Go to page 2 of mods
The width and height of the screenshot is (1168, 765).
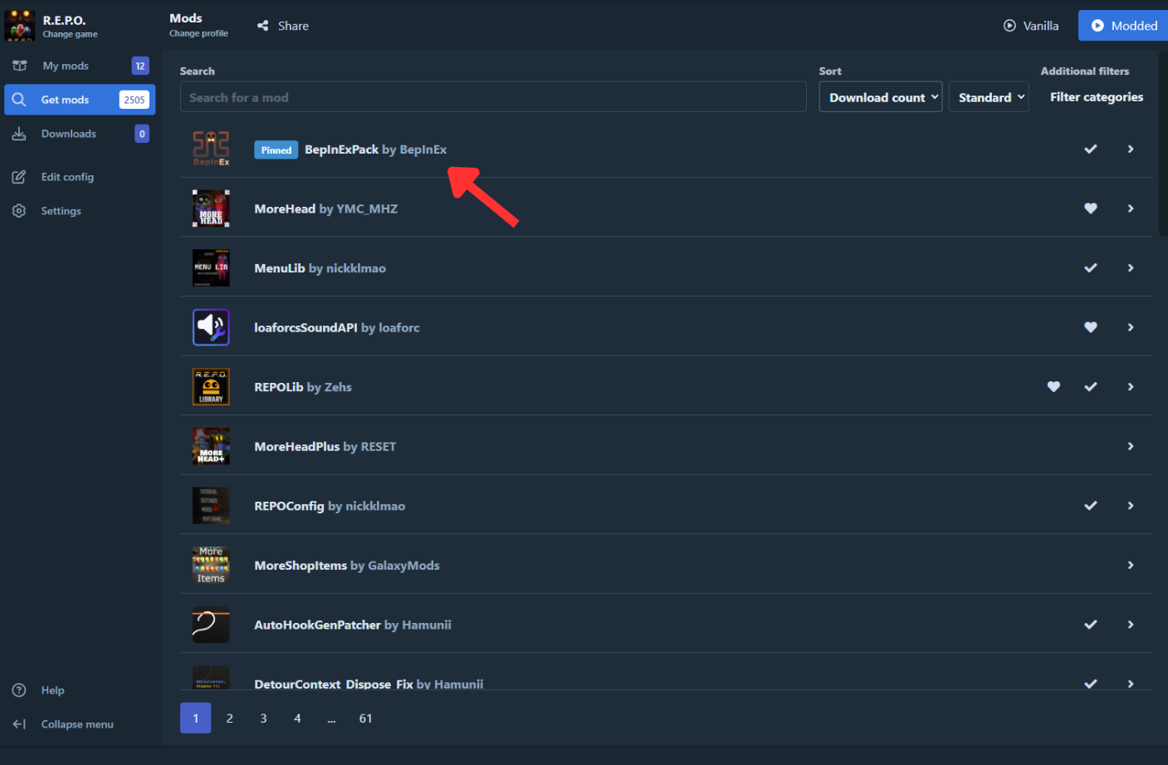pos(230,718)
